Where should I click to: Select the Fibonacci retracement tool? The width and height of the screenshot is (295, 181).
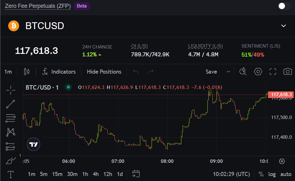[11, 118]
